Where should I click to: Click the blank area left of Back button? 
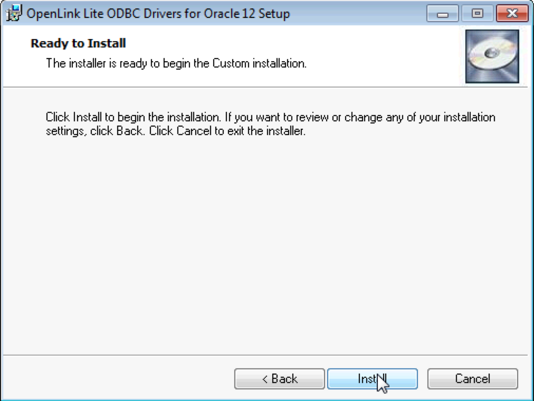point(116,379)
